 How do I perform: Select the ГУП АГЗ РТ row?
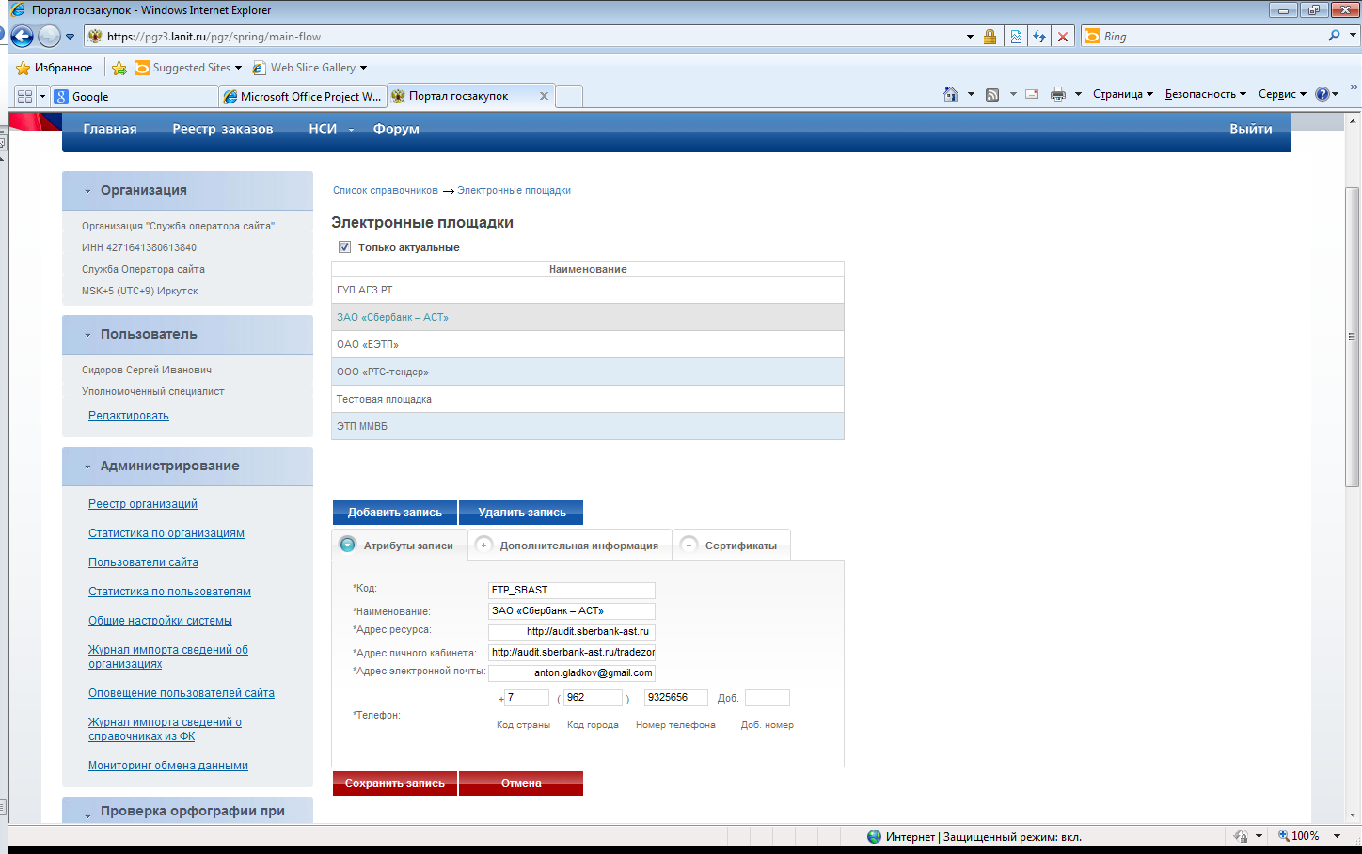coord(588,290)
